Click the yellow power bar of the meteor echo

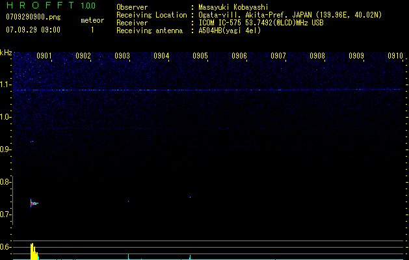pyautogui.click(x=34, y=252)
